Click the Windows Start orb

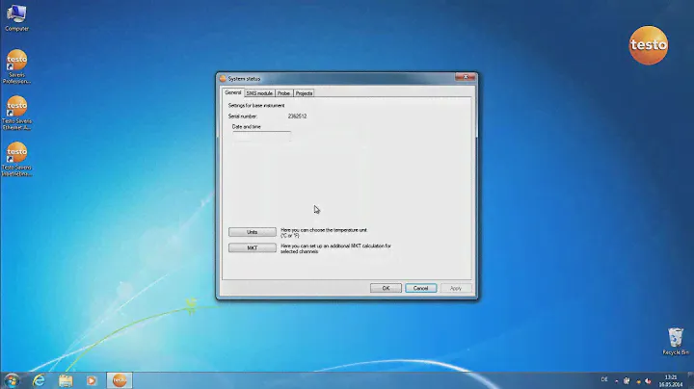13,379
